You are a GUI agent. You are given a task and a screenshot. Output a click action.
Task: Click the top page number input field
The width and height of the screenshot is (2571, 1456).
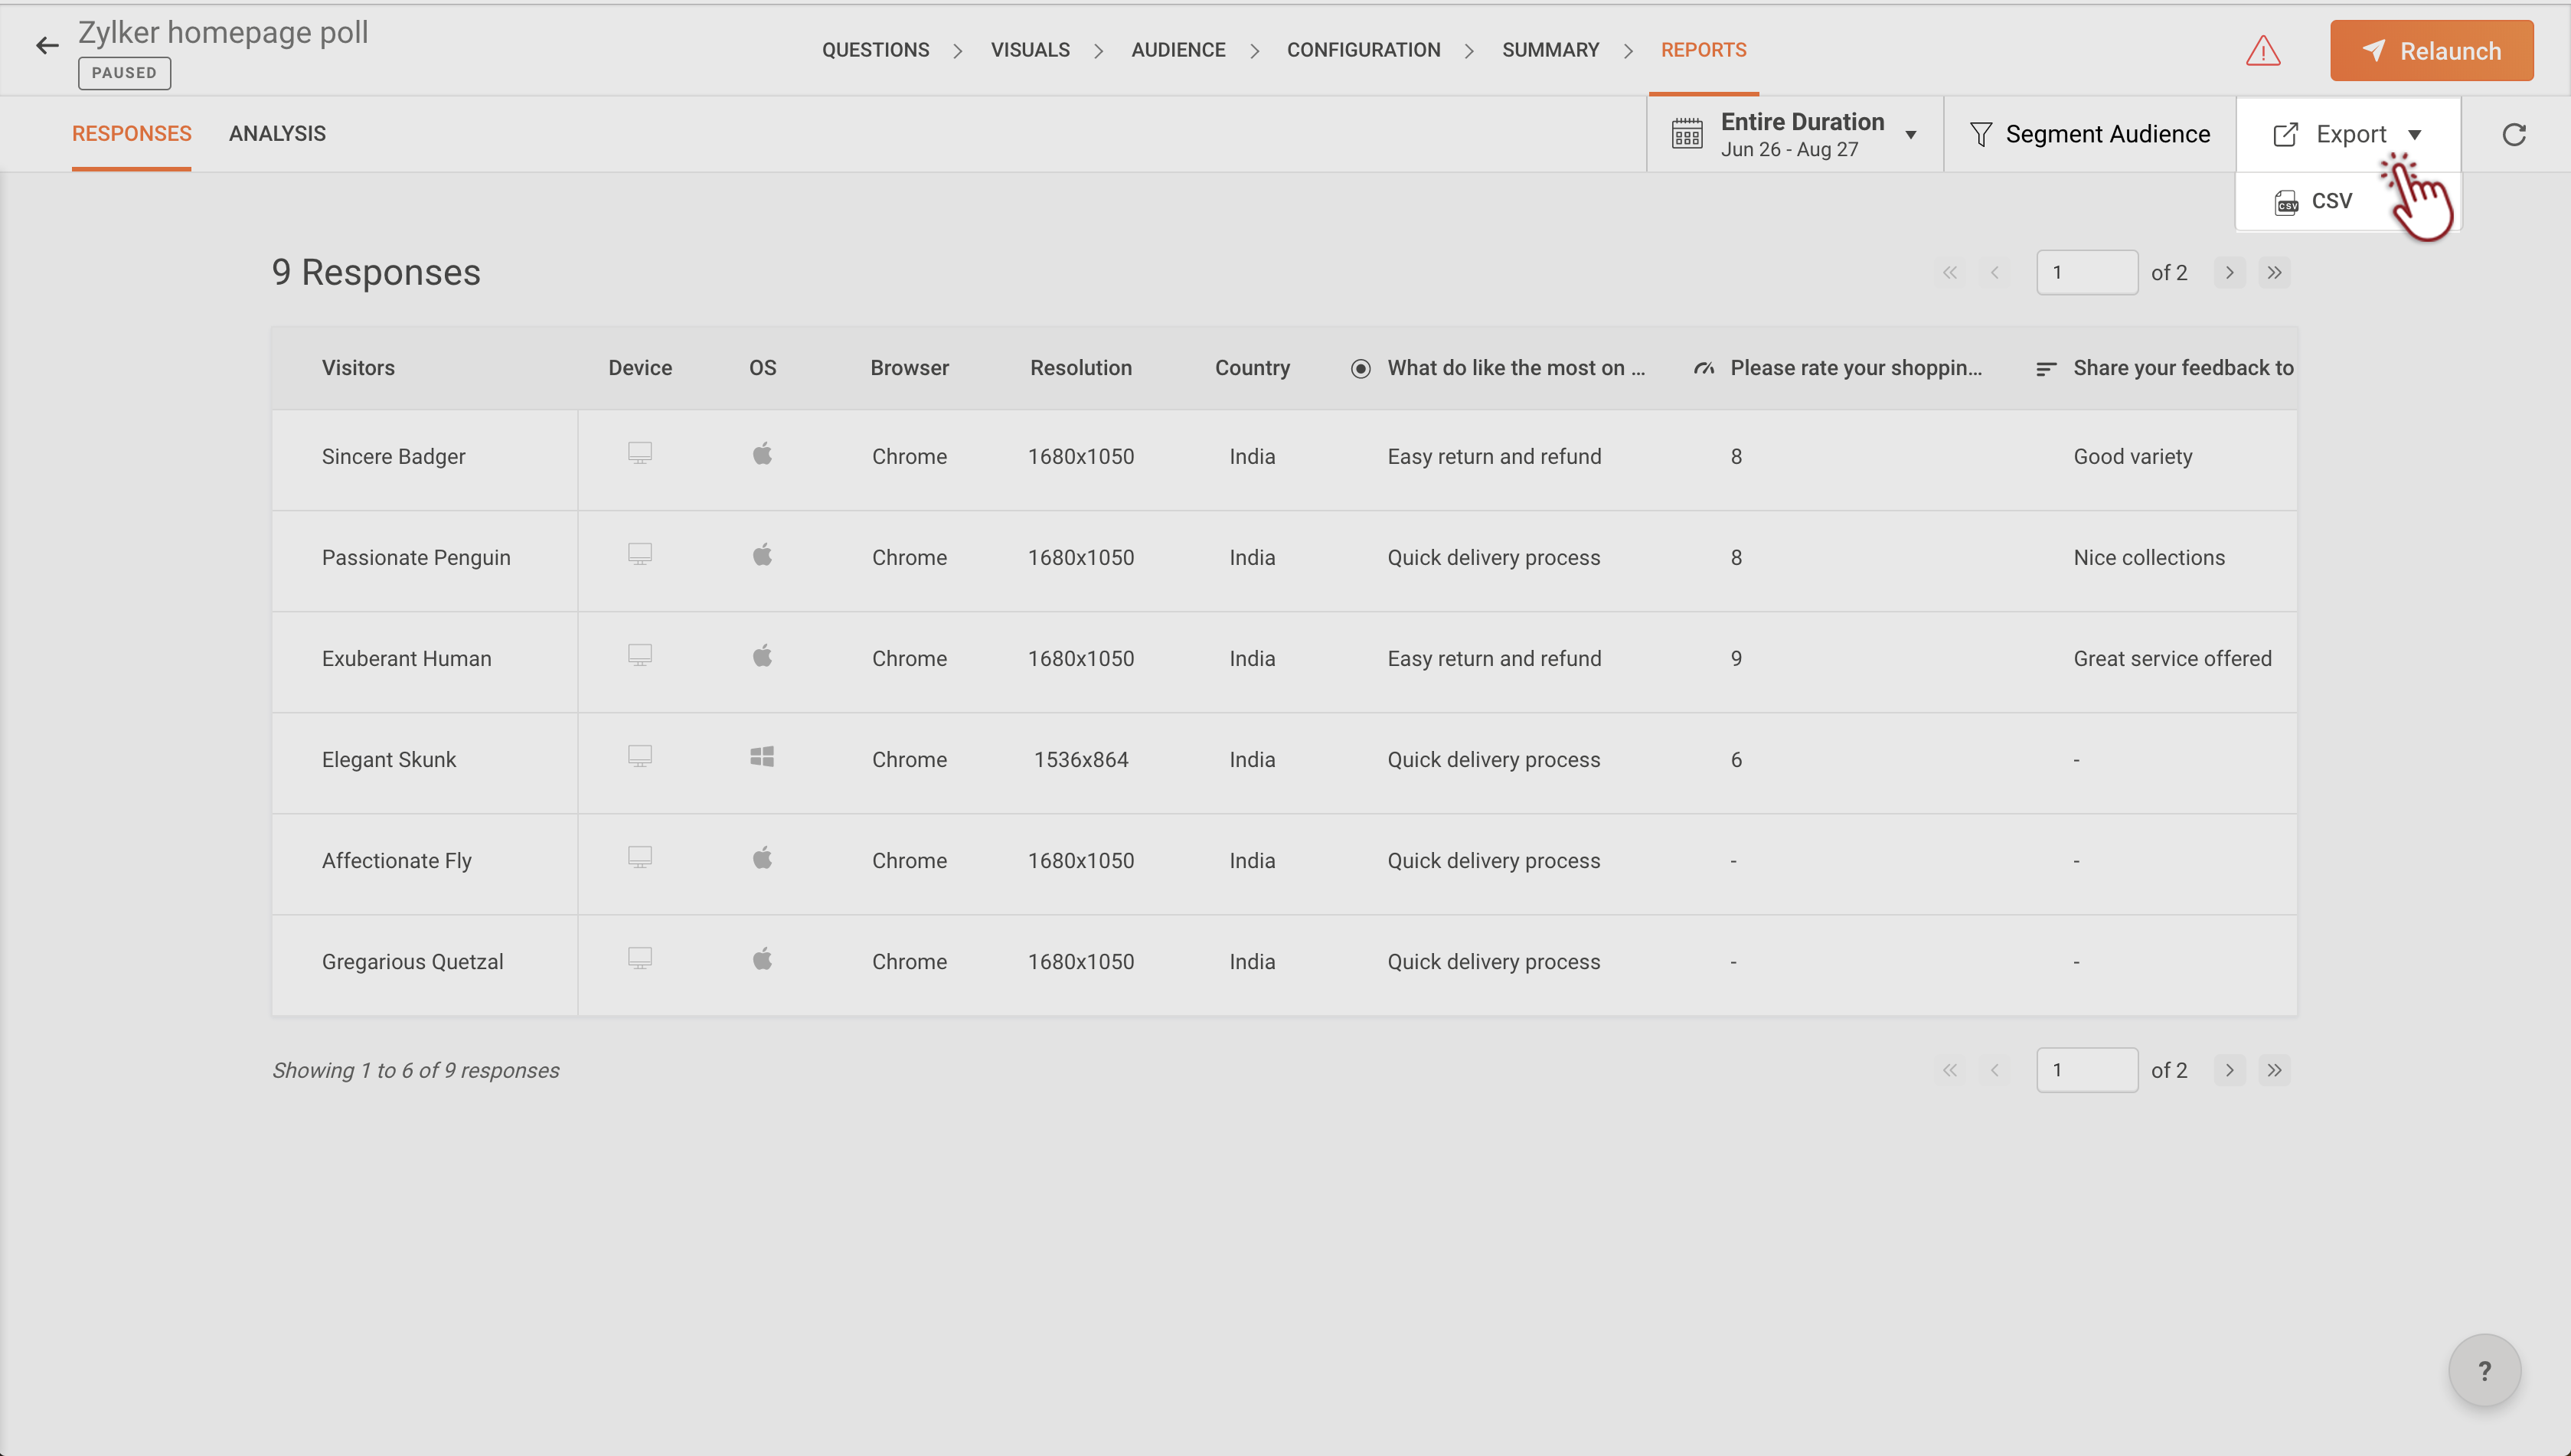[x=2086, y=272]
